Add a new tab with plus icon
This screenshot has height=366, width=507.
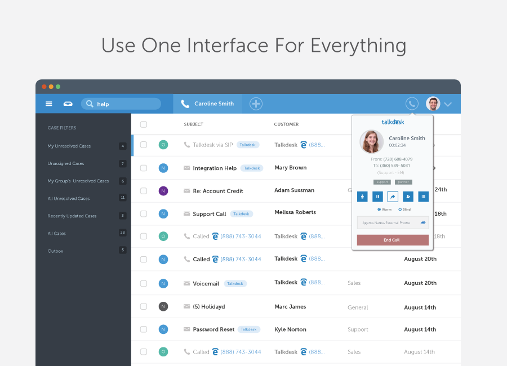point(256,104)
